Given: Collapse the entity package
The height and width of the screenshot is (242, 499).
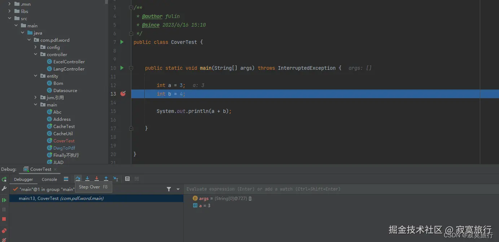Looking at the screenshot, I should (36, 76).
